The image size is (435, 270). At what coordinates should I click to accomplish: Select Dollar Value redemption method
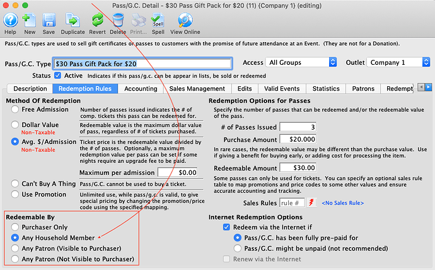[15, 125]
